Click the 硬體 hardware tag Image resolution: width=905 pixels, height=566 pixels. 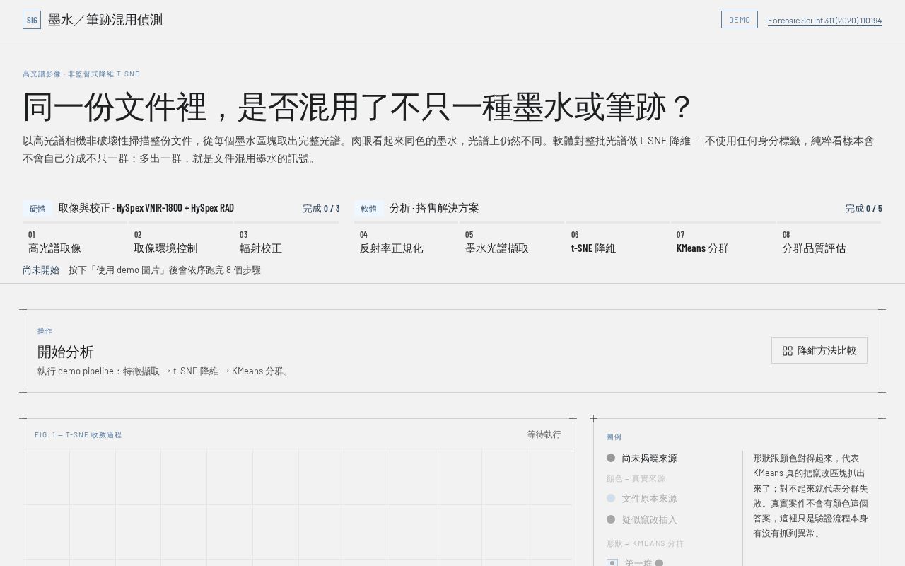click(x=37, y=209)
